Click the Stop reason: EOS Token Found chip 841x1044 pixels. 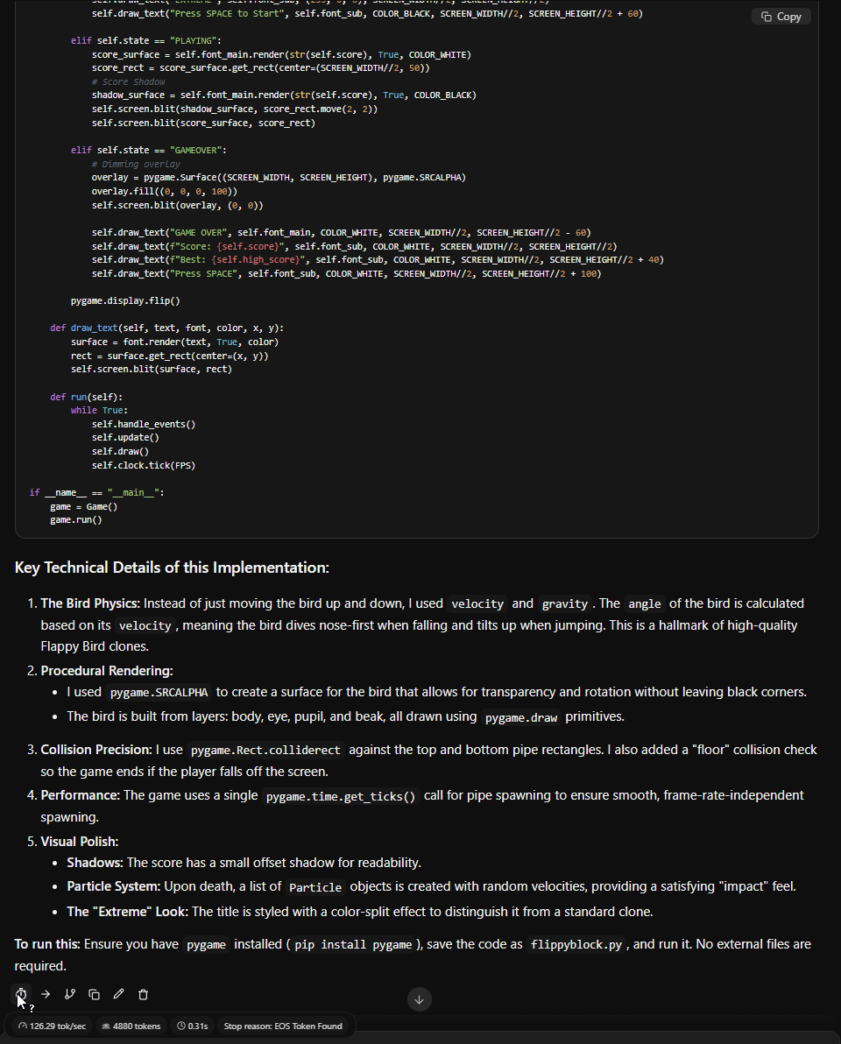pyautogui.click(x=283, y=1026)
